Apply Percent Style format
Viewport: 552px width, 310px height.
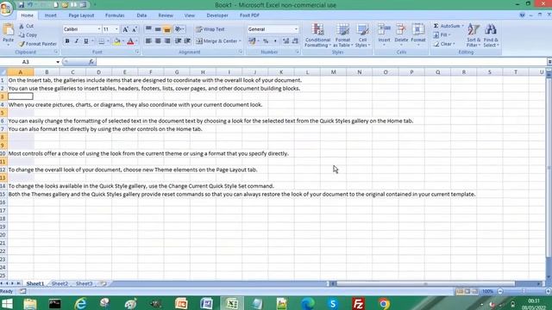pos(266,41)
